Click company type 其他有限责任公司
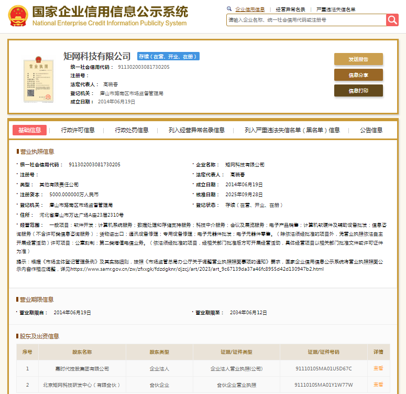 point(59,185)
